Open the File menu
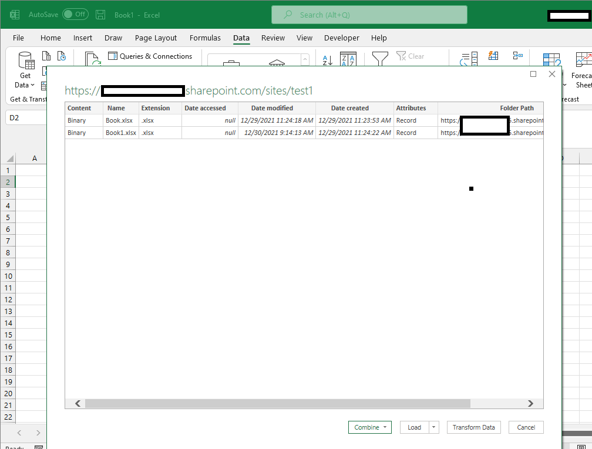592x449 pixels. click(18, 38)
